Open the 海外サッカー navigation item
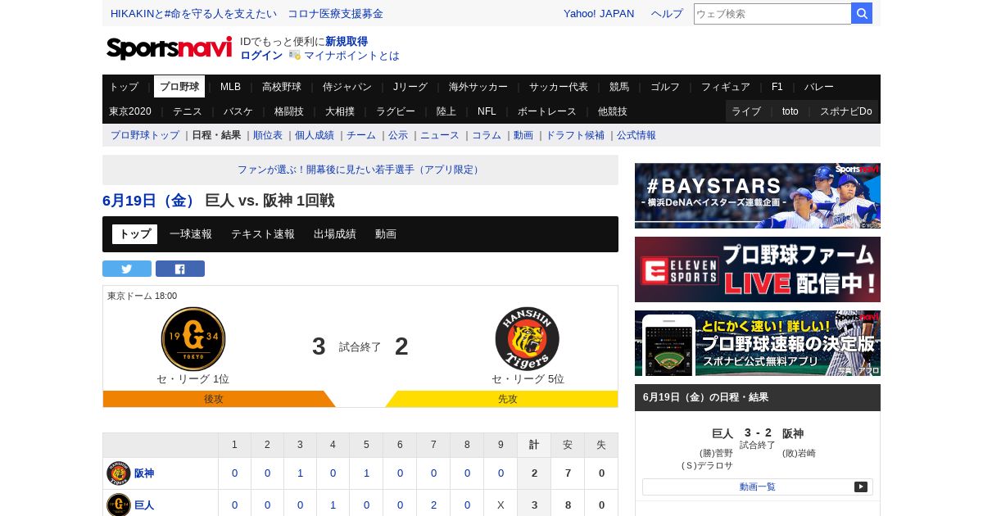The width and height of the screenshot is (983, 516). click(478, 87)
